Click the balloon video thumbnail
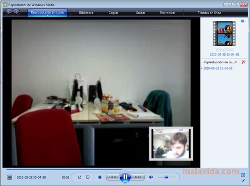This screenshot has width=250, height=186. (224, 34)
